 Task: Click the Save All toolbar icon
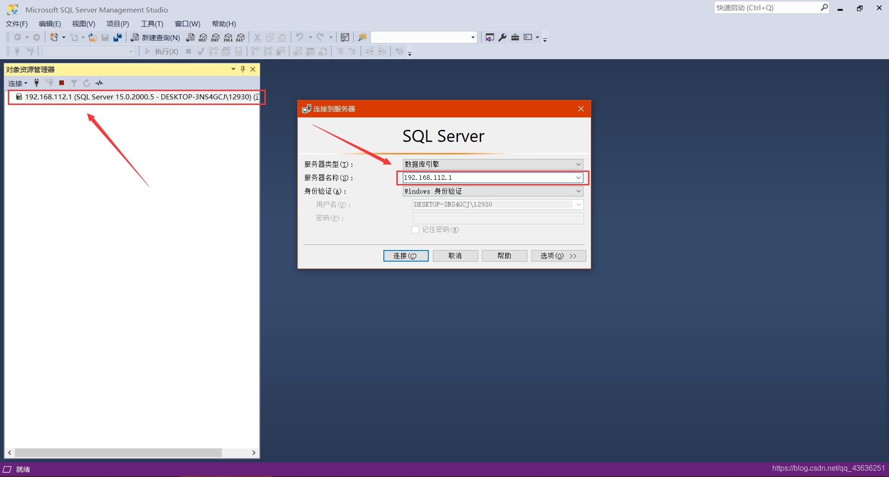118,37
